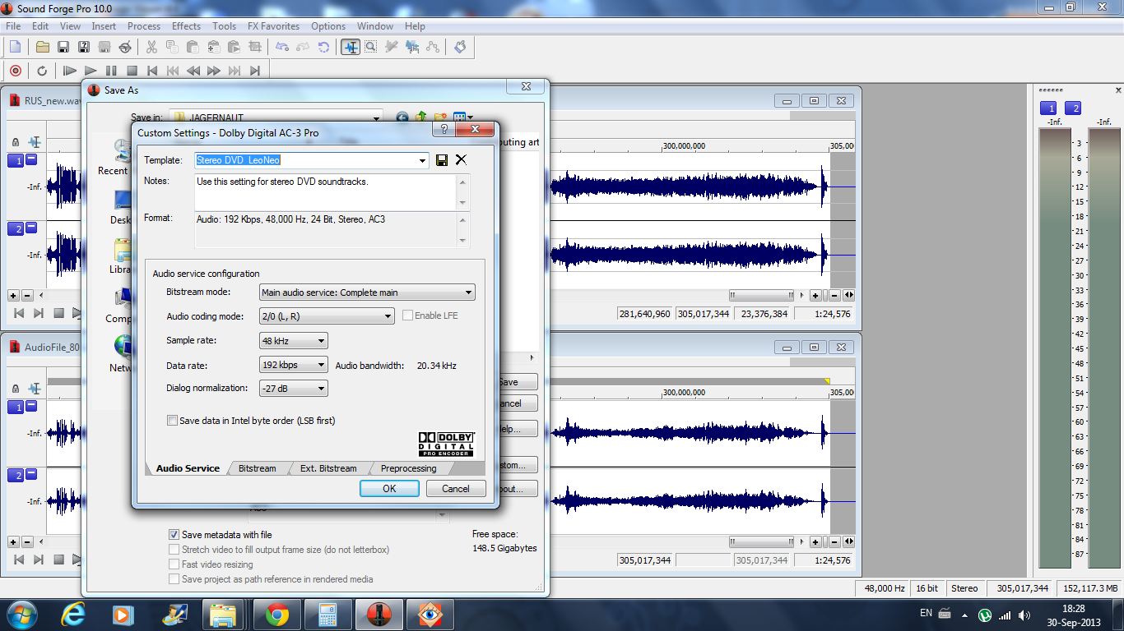Click the Record button in transport toolbar

click(x=15, y=71)
